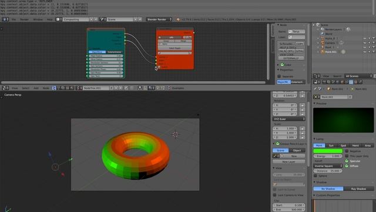Toggle visibility eye for Point.001 in outliner
Image resolution: width=376 pixels, height=212 pixels.
pos(365,52)
